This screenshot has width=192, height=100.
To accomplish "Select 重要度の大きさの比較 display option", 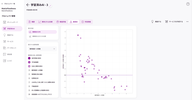I will (42, 36).
